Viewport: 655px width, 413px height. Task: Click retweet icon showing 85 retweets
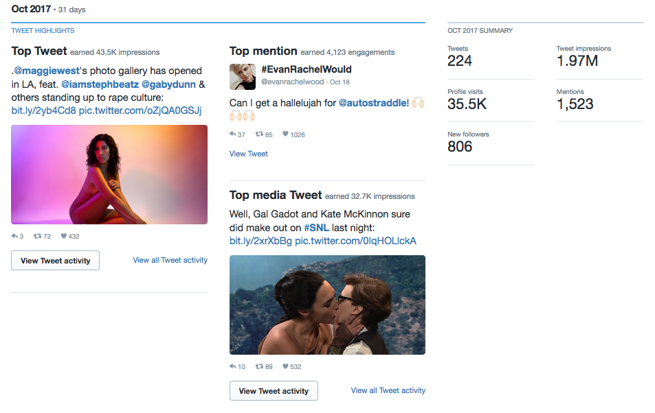click(x=259, y=134)
